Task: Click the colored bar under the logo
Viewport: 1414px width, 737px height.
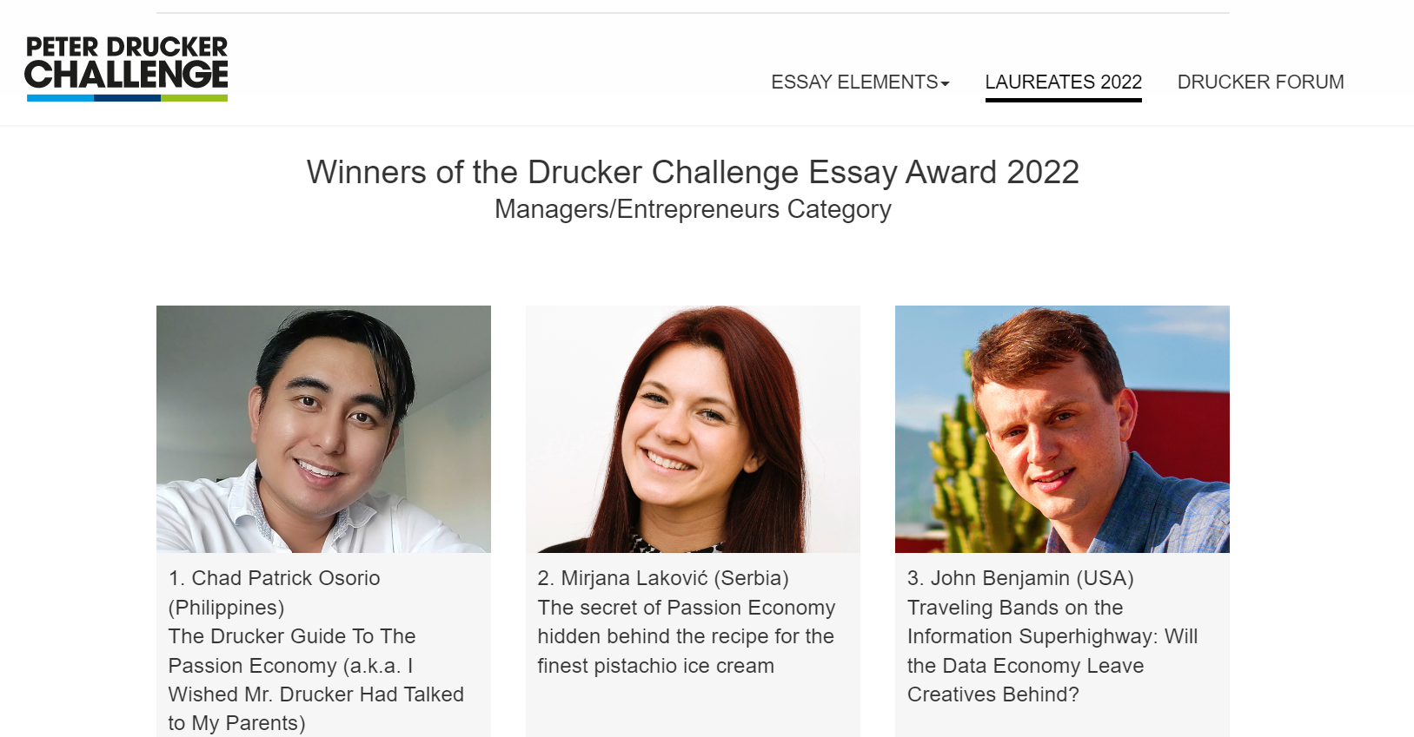Action: pyautogui.click(x=127, y=98)
